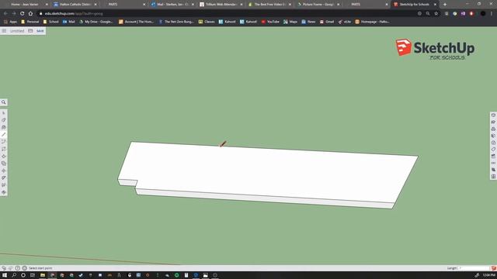Image resolution: width=497 pixels, height=279 pixels.
Task: Read the 'Select start point' status hint
Action: 40,268
